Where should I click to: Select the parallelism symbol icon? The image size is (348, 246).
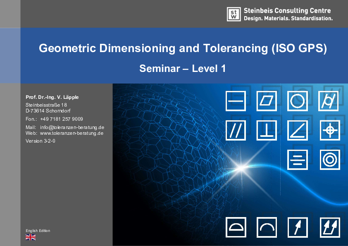point(236,130)
